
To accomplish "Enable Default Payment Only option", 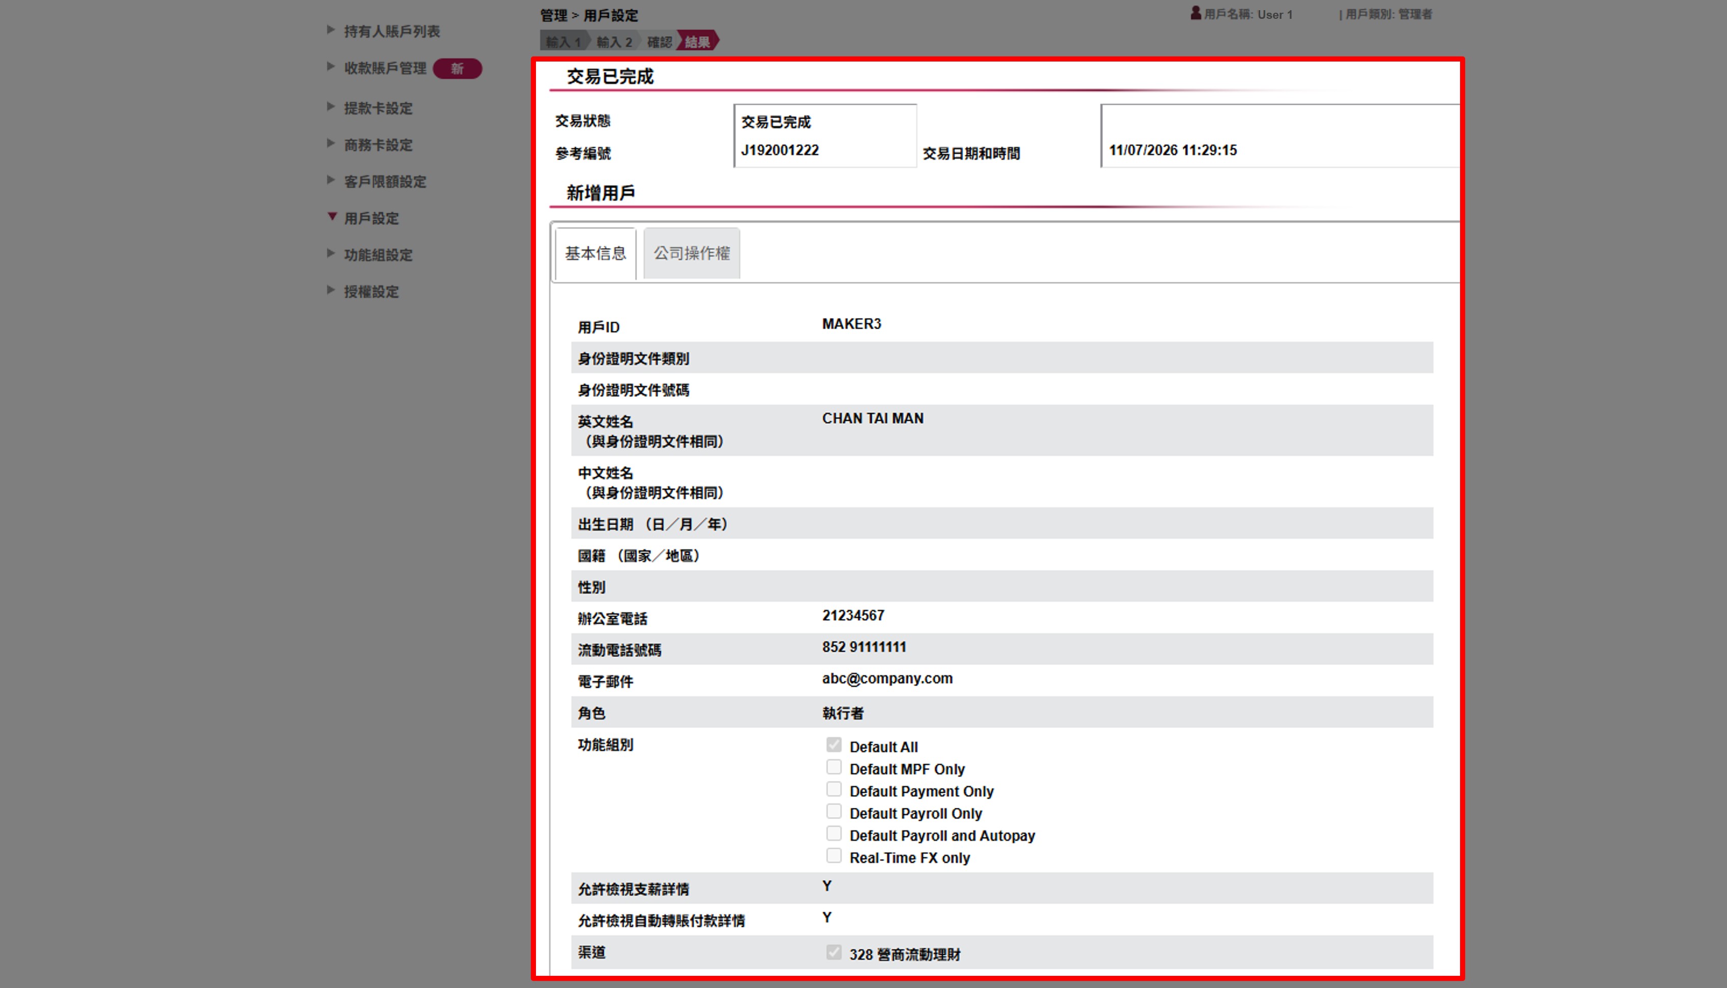I will [x=833, y=789].
